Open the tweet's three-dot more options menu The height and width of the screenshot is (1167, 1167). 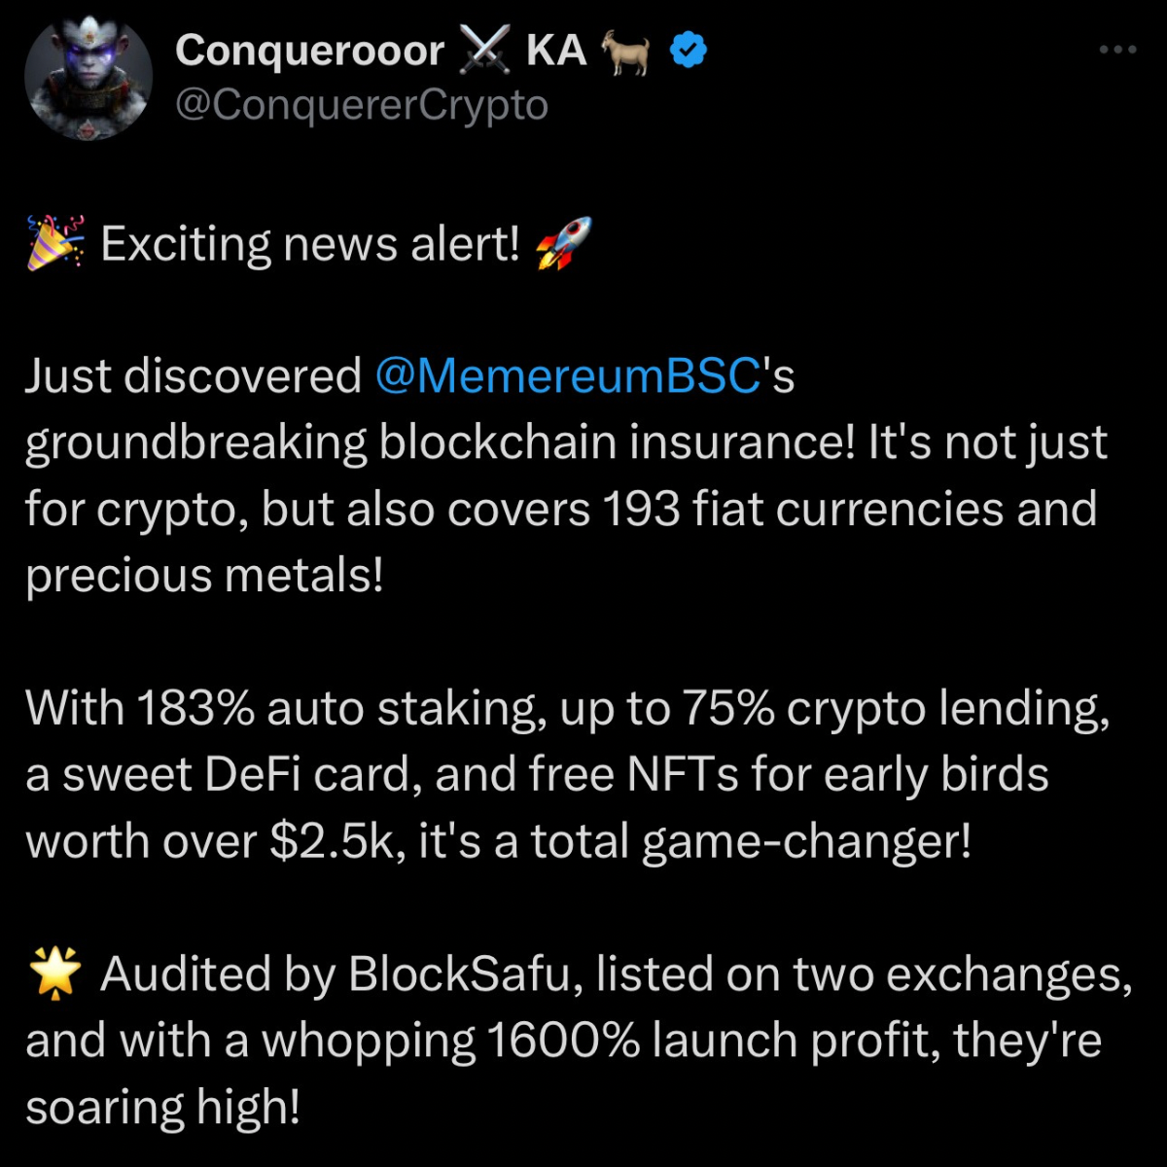pyautogui.click(x=1117, y=49)
